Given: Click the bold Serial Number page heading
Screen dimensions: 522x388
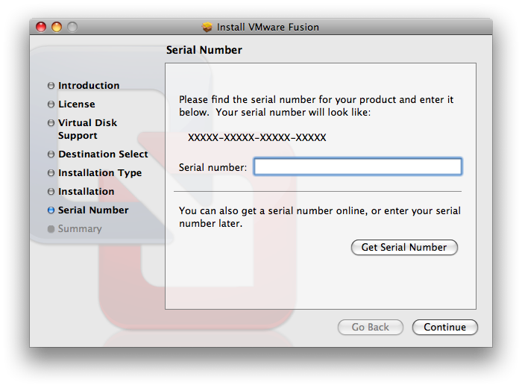Looking at the screenshot, I should (204, 50).
